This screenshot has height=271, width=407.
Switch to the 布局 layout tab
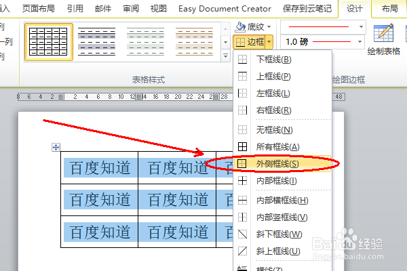pos(390,9)
